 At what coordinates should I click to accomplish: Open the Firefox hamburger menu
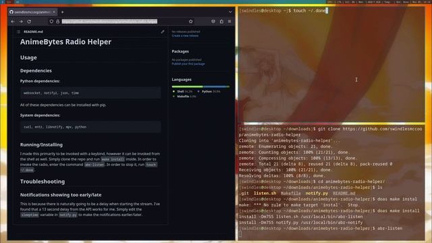230,22
